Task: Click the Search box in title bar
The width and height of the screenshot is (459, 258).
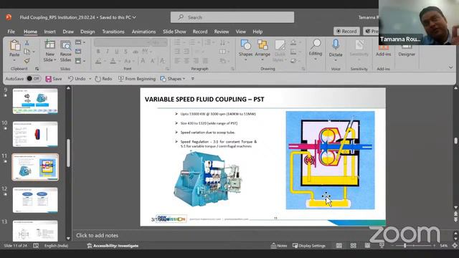Action: [x=232, y=17]
